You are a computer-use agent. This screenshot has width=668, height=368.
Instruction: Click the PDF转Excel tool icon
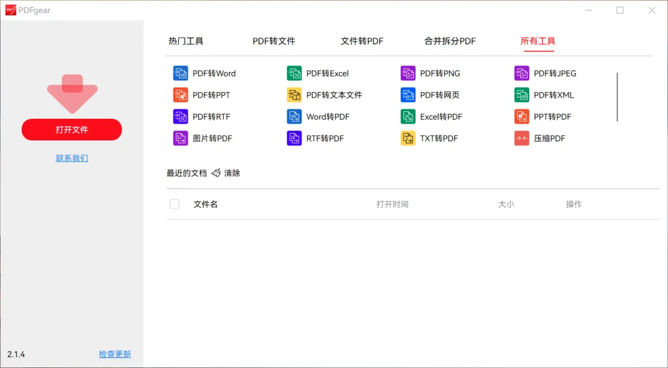tap(294, 73)
